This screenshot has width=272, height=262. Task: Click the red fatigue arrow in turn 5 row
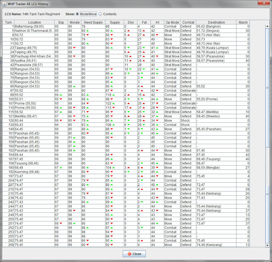[144, 31]
